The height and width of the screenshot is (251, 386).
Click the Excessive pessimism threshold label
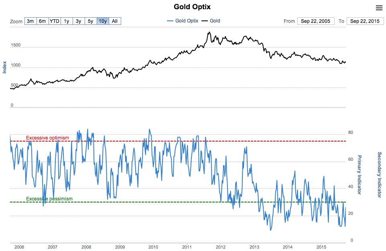tap(49, 199)
